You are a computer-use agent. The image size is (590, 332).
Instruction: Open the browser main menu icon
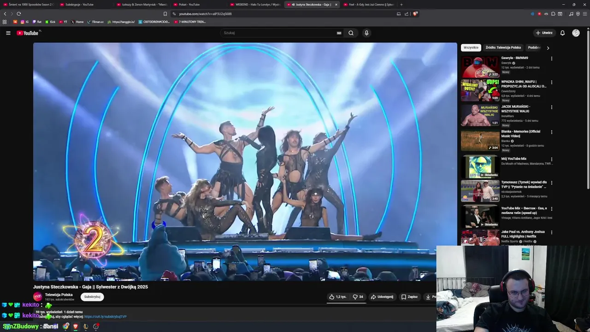click(x=584, y=14)
